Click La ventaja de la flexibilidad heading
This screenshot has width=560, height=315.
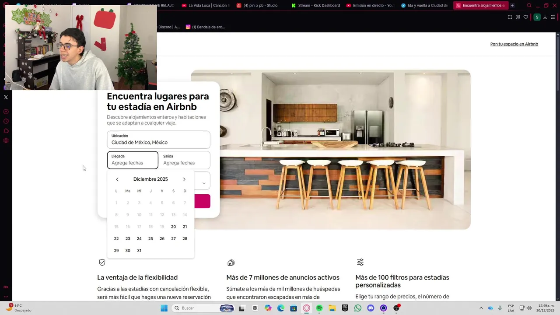tap(137, 277)
